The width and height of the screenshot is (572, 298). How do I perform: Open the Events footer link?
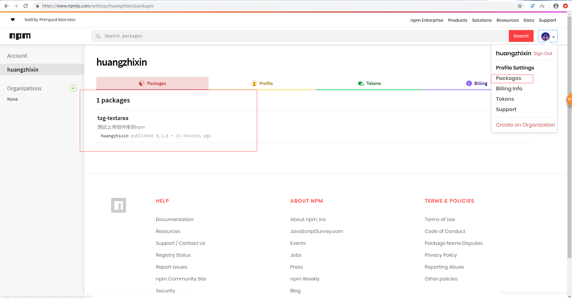pos(298,243)
